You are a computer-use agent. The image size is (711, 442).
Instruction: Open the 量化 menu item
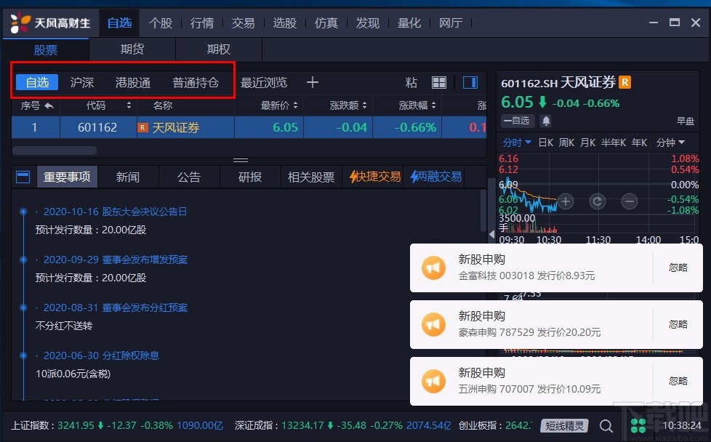409,23
